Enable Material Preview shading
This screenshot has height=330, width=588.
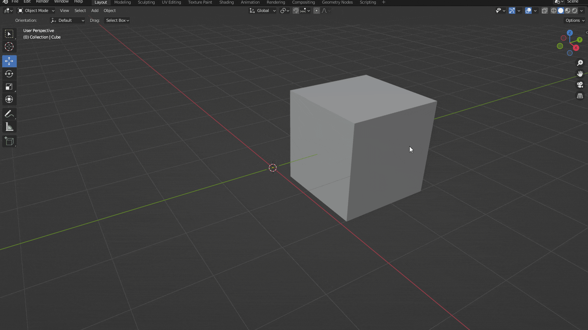567,11
